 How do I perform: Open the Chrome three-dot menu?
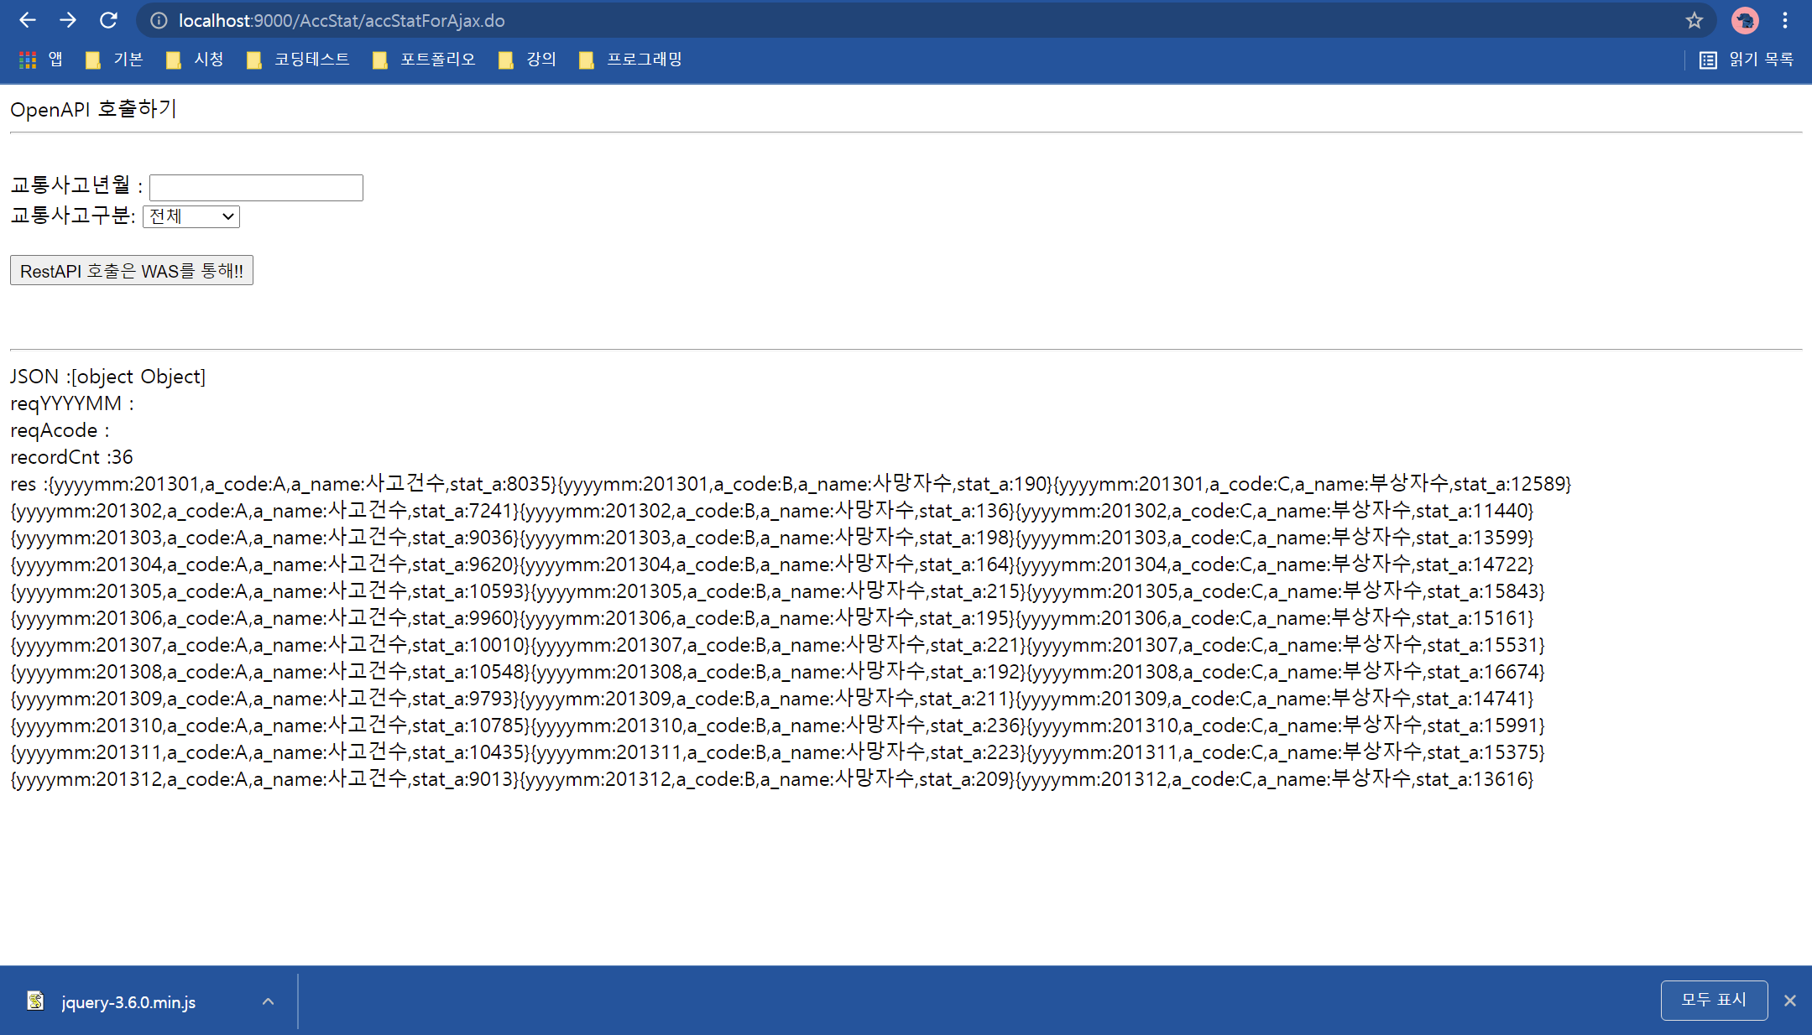tap(1785, 20)
